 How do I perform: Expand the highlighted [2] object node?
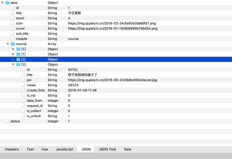(13, 59)
